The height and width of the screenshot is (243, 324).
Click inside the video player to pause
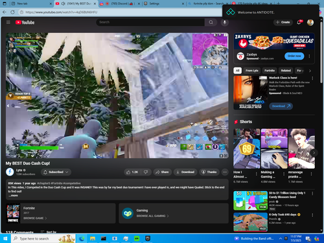(117, 95)
